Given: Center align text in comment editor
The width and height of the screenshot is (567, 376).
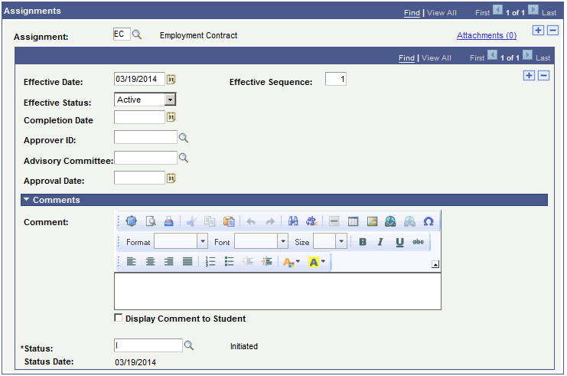Looking at the screenshot, I should [x=150, y=261].
